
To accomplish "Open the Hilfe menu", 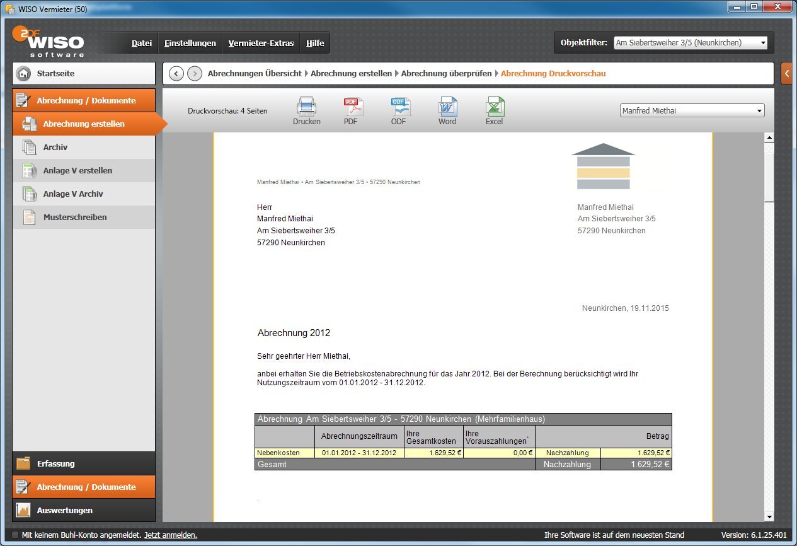I will [x=315, y=43].
